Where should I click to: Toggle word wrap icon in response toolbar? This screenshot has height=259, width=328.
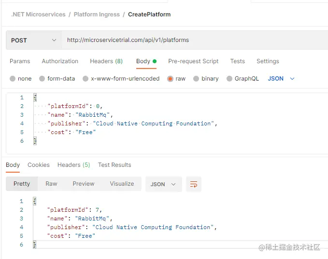click(x=194, y=184)
